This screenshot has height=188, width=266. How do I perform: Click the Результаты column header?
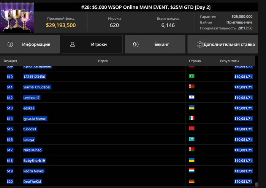pyautogui.click(x=230, y=61)
